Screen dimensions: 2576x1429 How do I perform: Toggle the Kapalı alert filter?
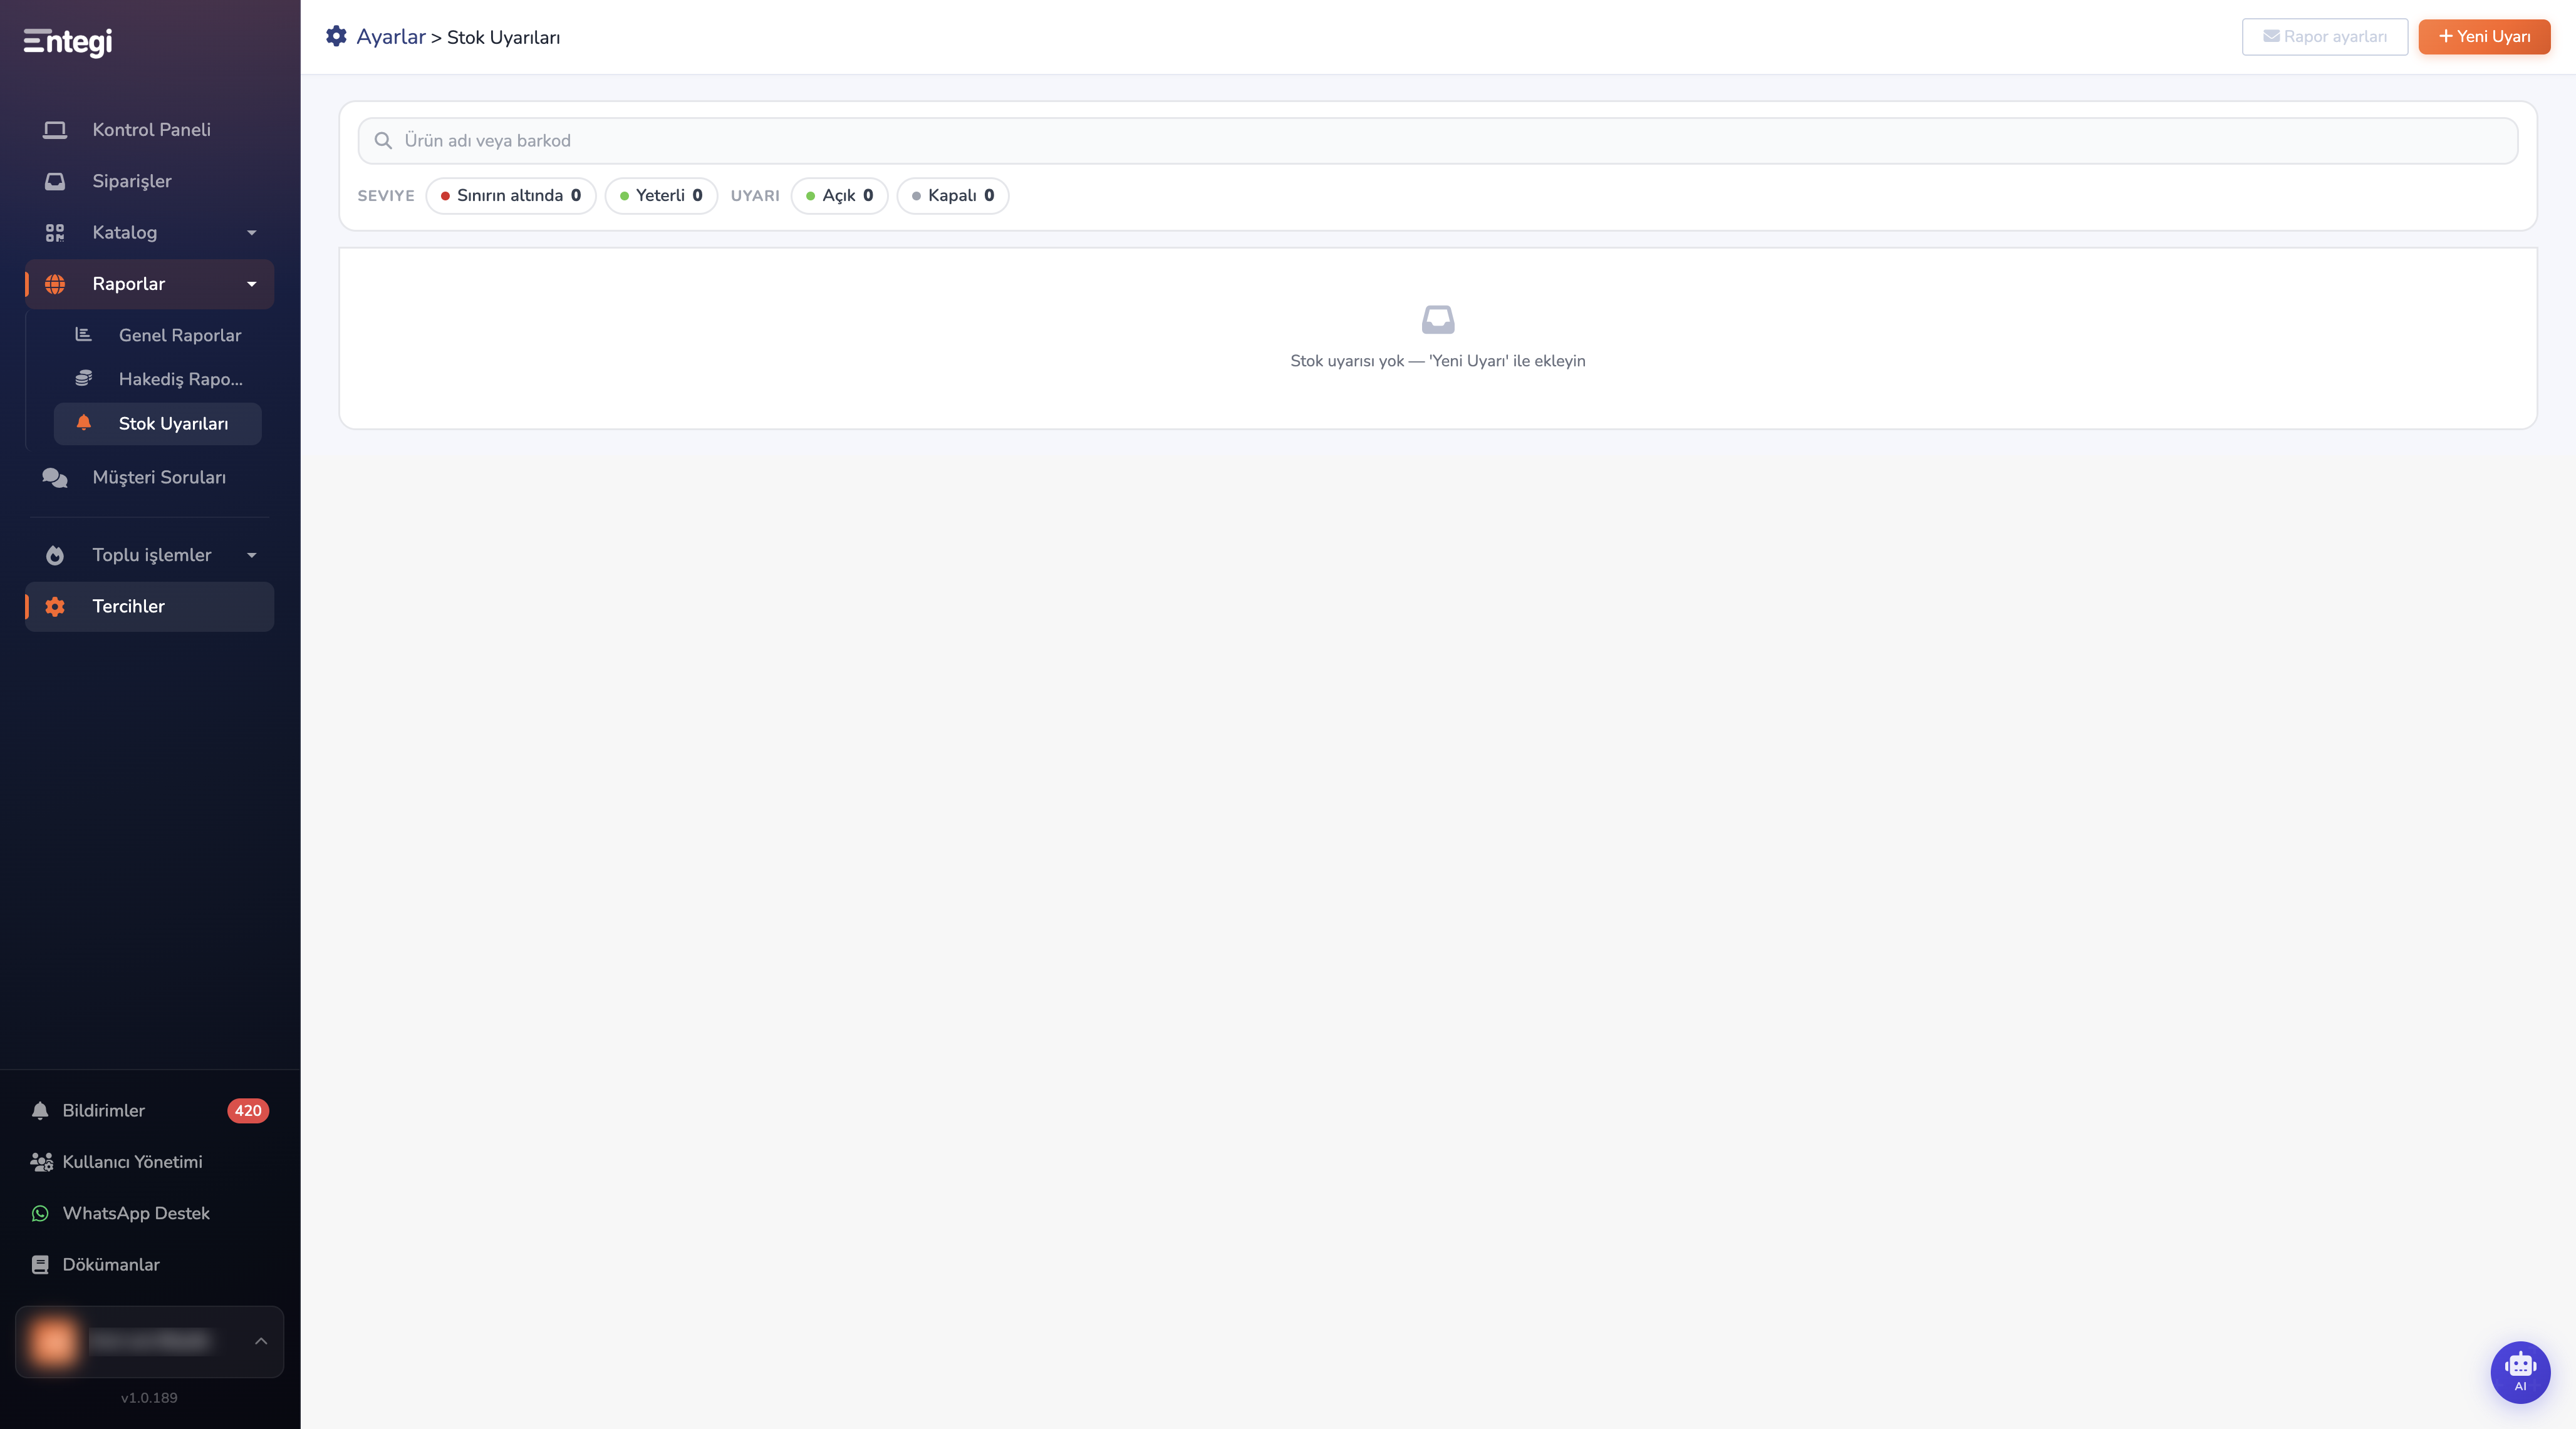(x=953, y=196)
